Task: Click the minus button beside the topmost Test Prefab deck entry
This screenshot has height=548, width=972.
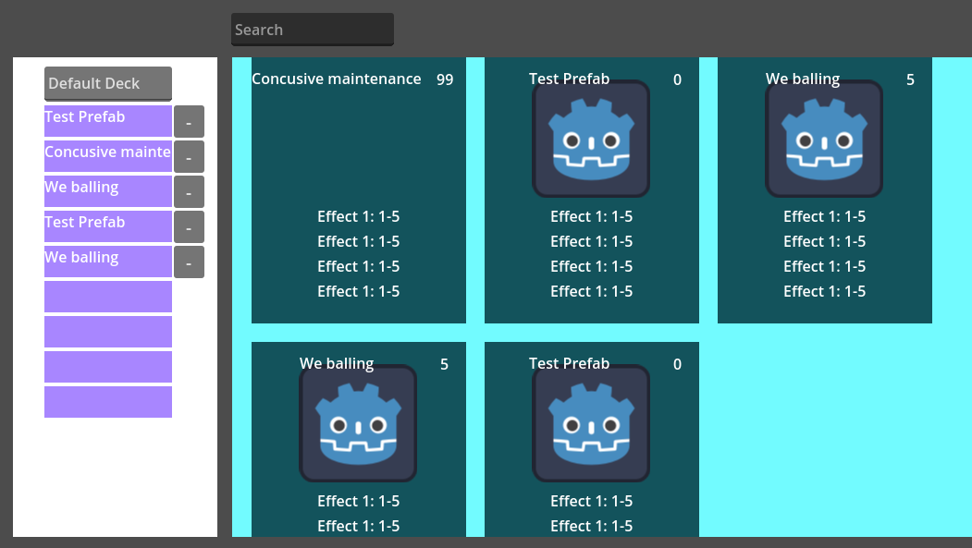Action: pos(189,121)
